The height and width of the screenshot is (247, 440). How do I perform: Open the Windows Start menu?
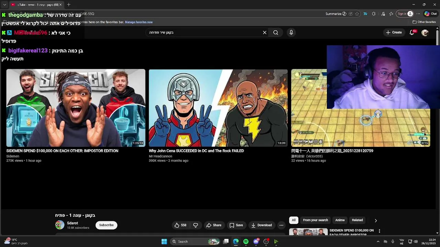click(164, 242)
